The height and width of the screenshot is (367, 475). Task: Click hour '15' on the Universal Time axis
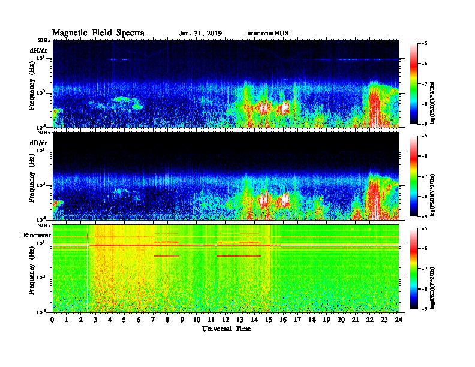pyautogui.click(x=269, y=320)
